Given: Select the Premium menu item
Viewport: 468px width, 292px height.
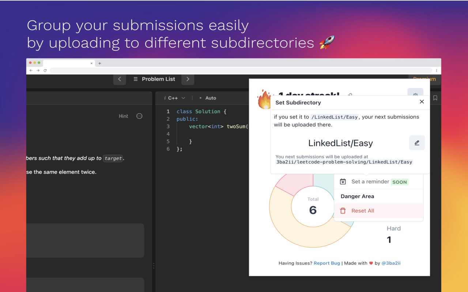Looking at the screenshot, I should click(424, 79).
